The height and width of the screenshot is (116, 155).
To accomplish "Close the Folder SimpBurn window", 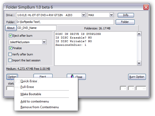I will (x=146, y=7).
